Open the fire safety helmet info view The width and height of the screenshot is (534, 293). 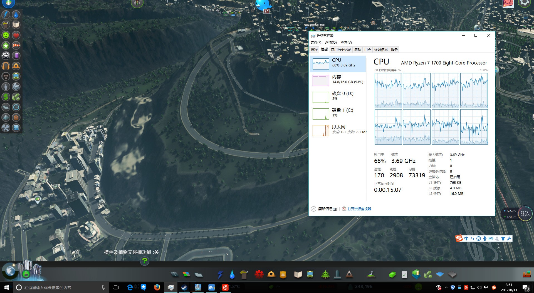pyautogui.click(x=16, y=66)
